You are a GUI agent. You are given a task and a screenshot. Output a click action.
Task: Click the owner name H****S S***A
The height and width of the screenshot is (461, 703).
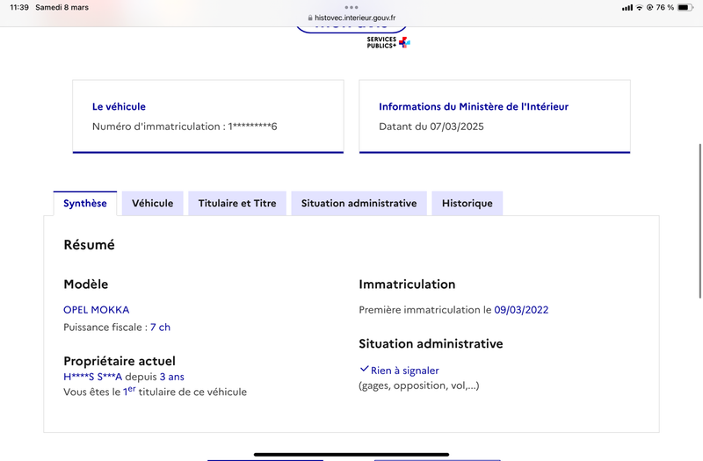(93, 377)
